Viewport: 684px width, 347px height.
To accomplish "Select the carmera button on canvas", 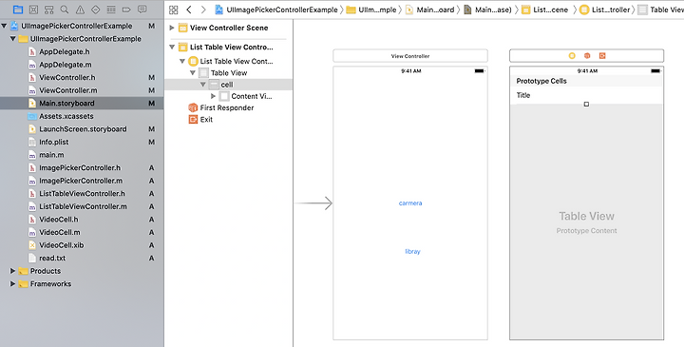I will point(410,202).
